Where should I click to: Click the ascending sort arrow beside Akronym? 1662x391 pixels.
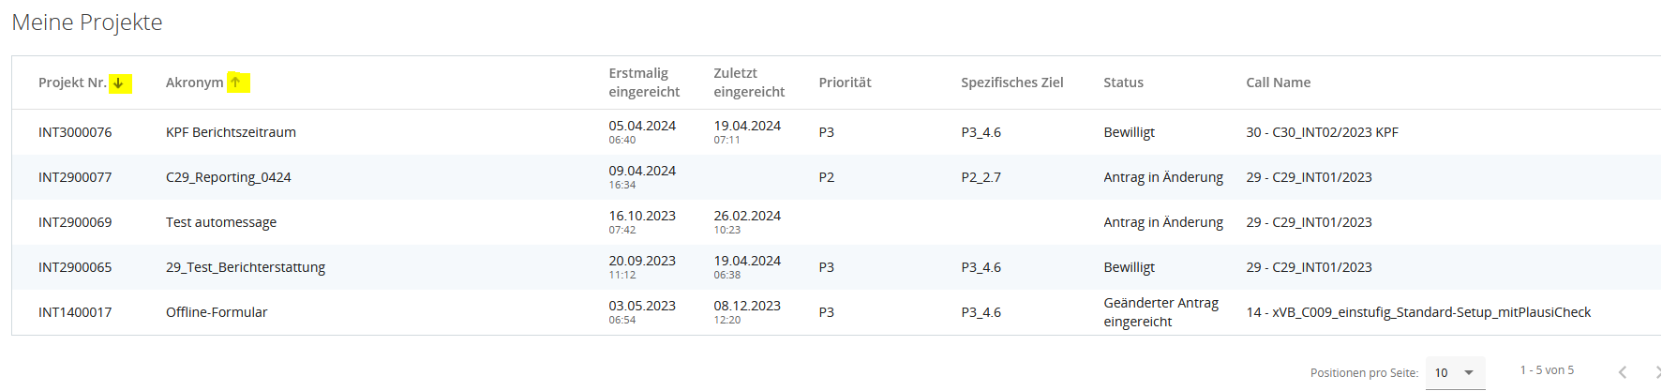click(x=236, y=83)
